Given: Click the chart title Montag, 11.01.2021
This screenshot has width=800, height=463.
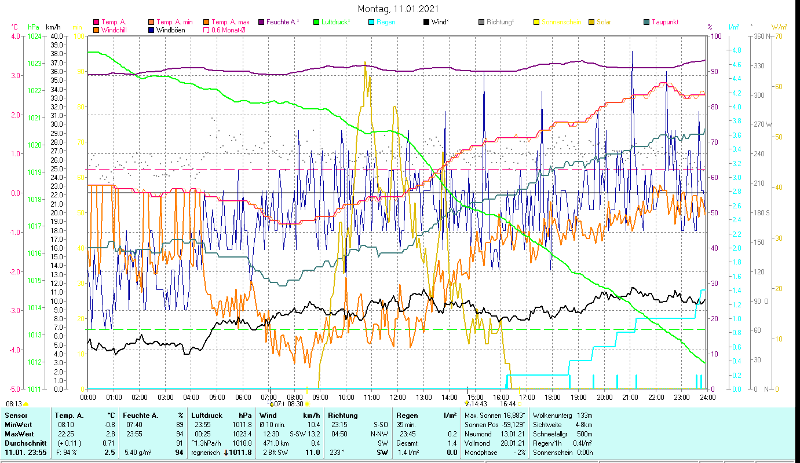Looking at the screenshot, I should (398, 9).
